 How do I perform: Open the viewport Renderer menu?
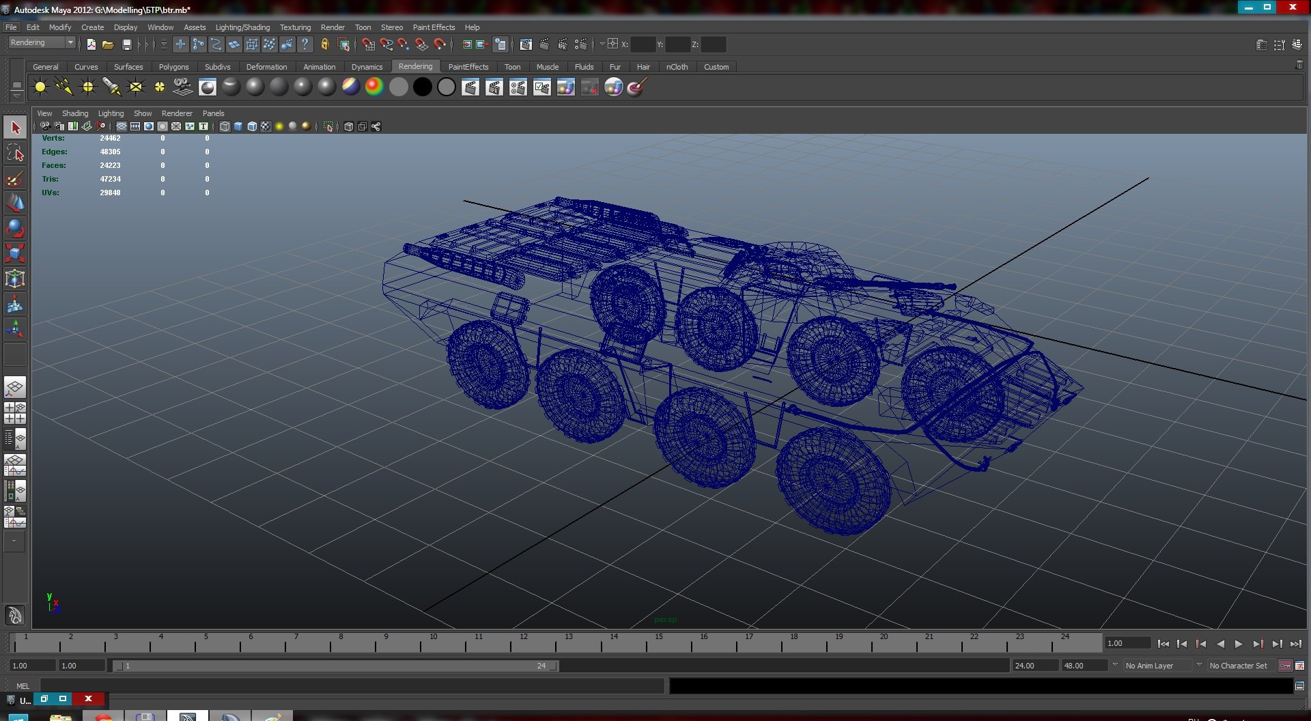pyautogui.click(x=177, y=113)
